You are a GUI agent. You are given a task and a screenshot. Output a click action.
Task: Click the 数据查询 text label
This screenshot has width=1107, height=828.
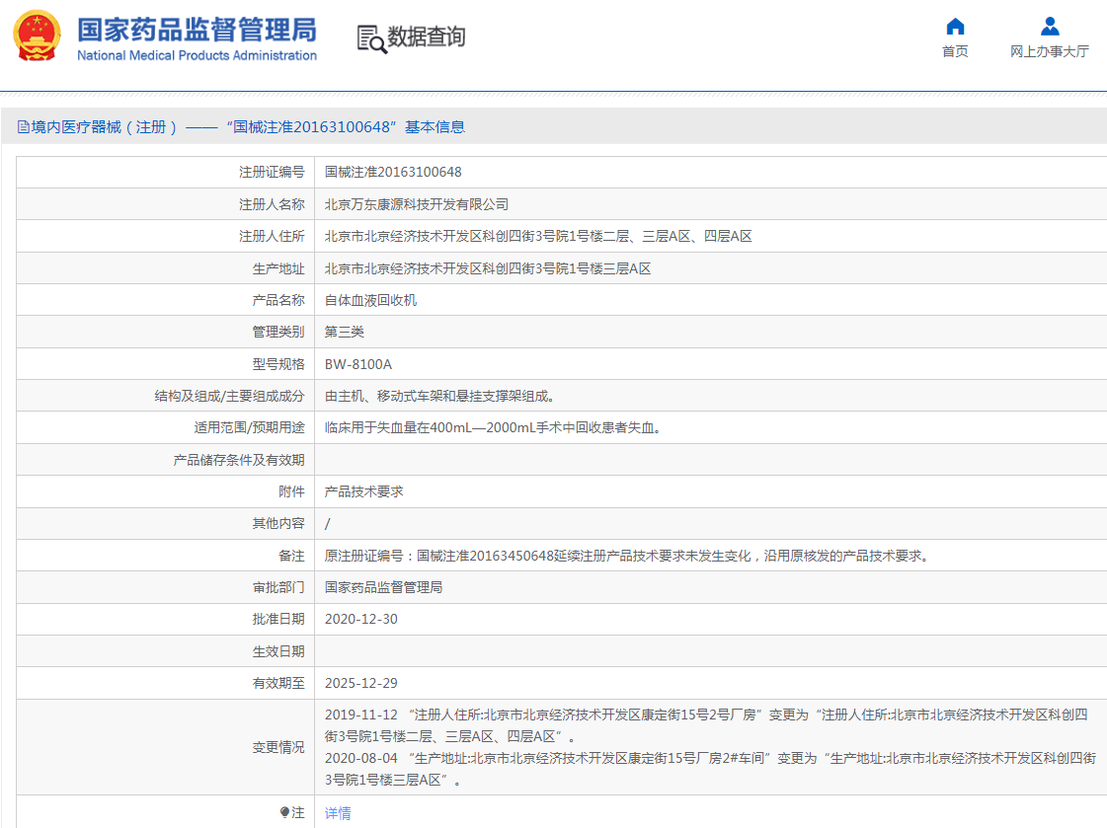point(428,38)
